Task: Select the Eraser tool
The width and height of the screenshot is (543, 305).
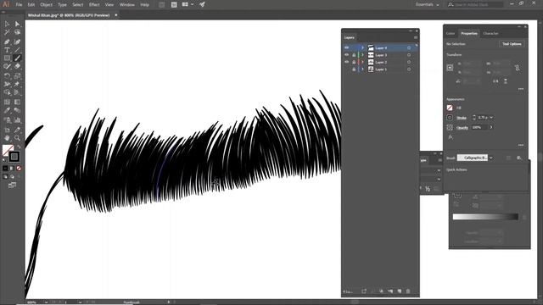Action: (x=17, y=66)
